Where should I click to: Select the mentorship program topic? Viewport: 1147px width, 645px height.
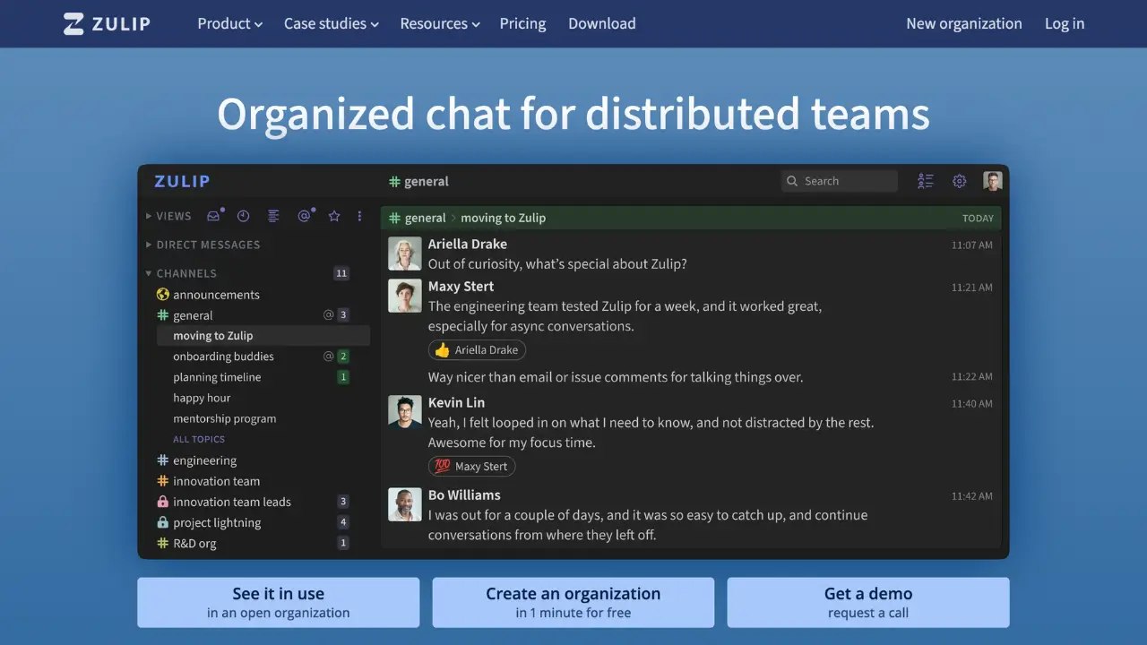click(224, 418)
